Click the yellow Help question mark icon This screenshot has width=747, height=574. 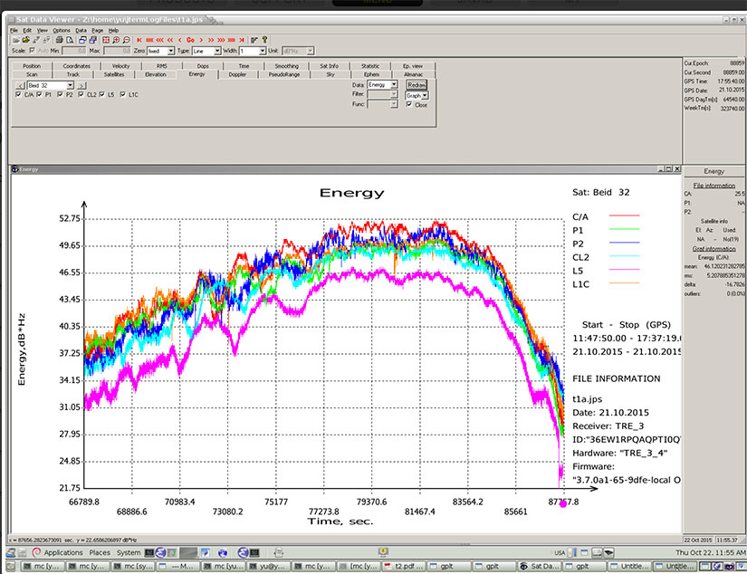264,40
